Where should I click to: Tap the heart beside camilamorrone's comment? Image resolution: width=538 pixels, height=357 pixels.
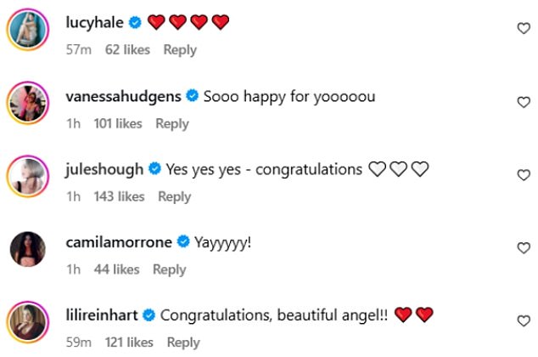(523, 248)
